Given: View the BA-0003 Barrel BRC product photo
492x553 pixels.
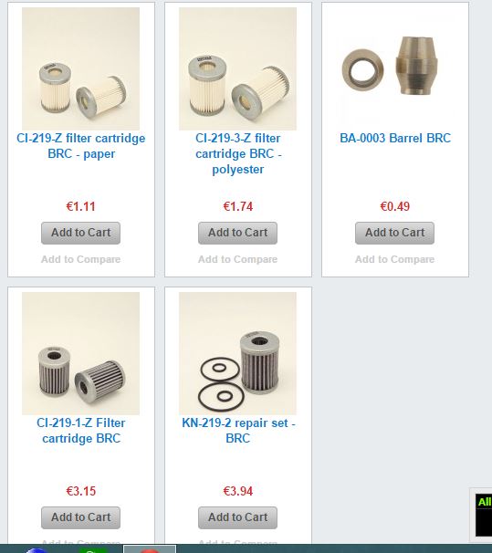Looking at the screenshot, I should tap(395, 68).
